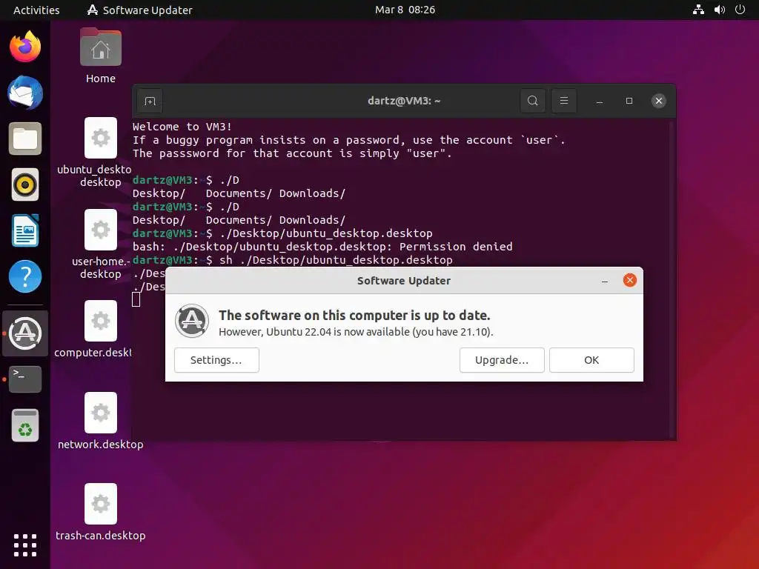Open new tab in terminal
Image resolution: width=759 pixels, height=569 pixels.
coord(150,101)
